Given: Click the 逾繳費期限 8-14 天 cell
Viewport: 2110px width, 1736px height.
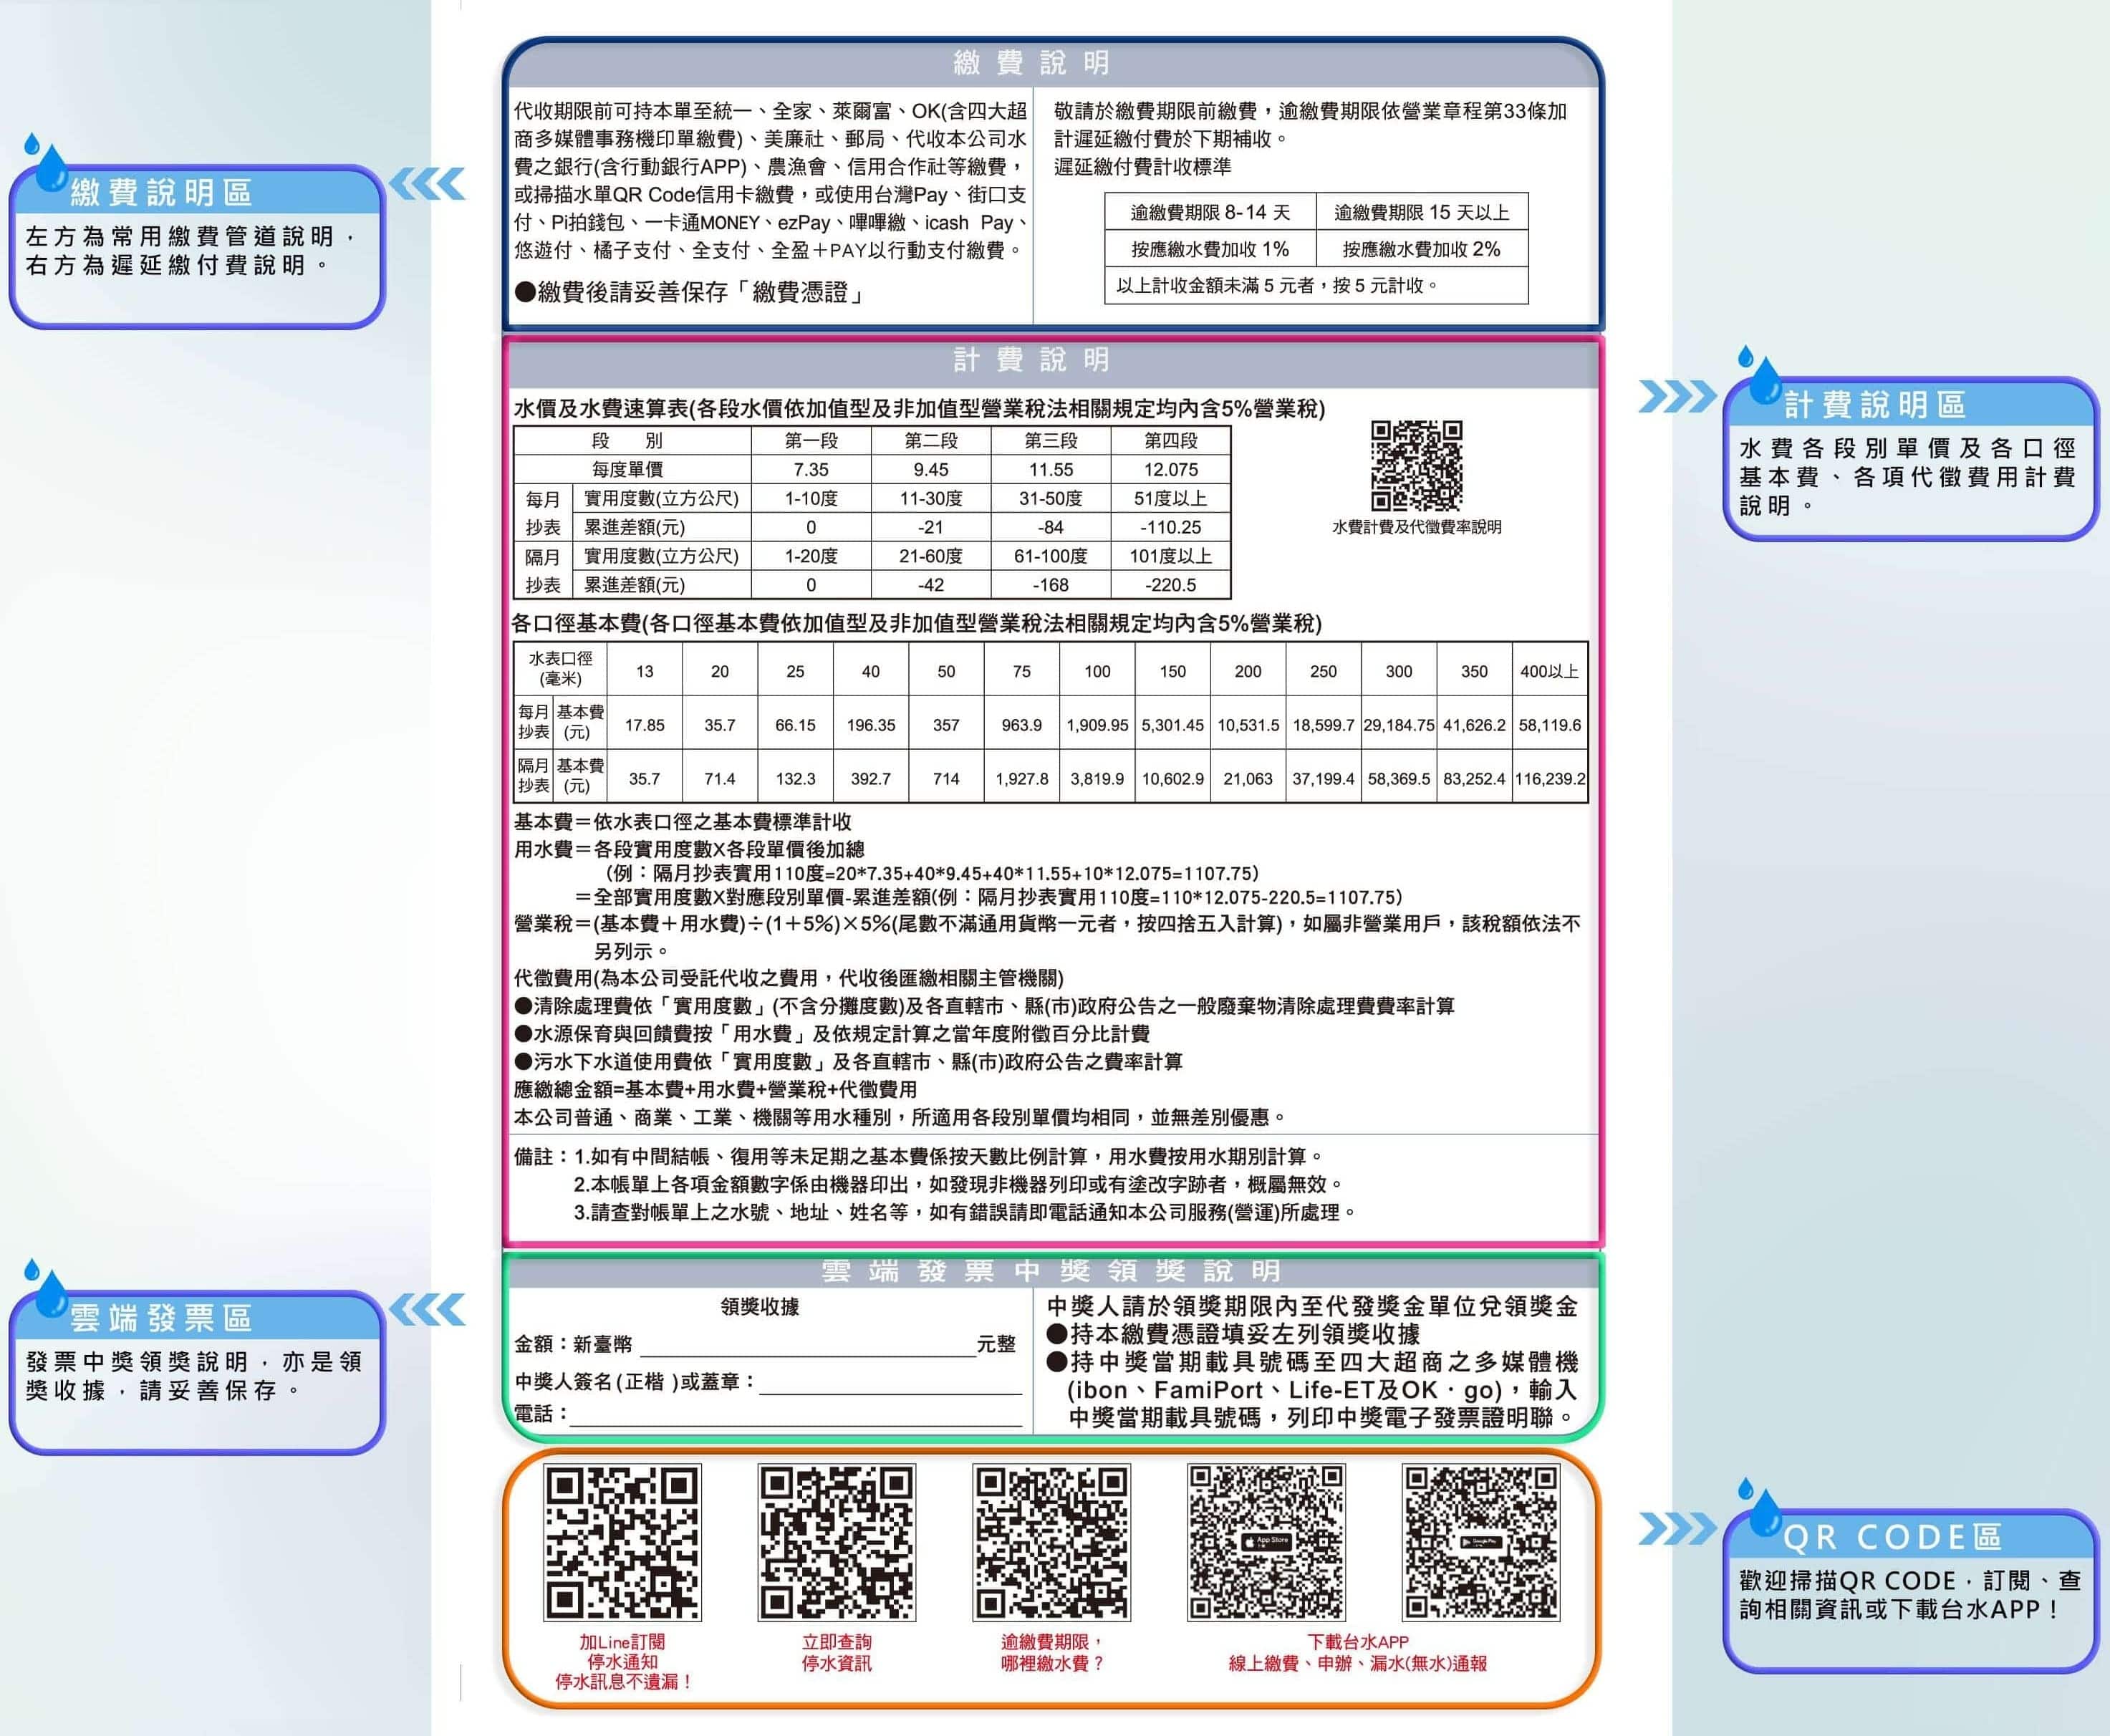Looking at the screenshot, I should coord(1210,212).
